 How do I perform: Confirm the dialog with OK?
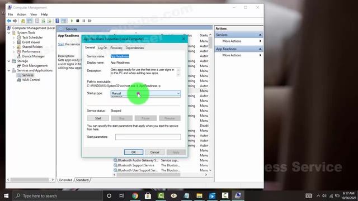(x=134, y=152)
